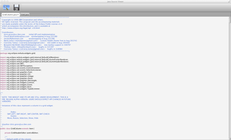Click the Benjamin Bortfeldt contributor line
The image size is (231, 140).
point(37,45)
